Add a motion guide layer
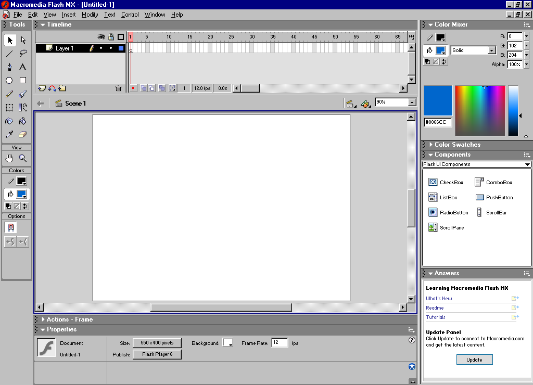This screenshot has height=385, width=533. tap(52, 88)
